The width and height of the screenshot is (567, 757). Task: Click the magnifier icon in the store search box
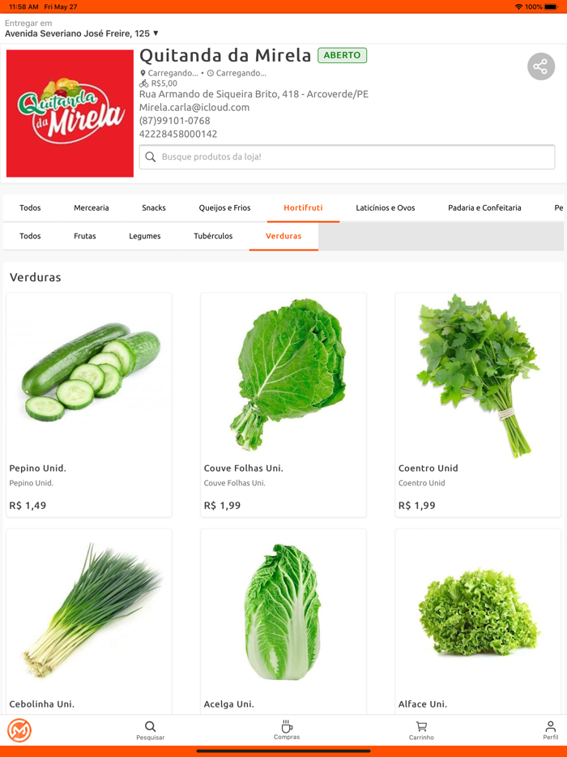pos(151,157)
